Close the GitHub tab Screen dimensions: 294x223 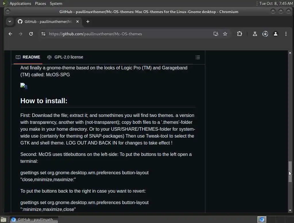(x=78, y=21)
